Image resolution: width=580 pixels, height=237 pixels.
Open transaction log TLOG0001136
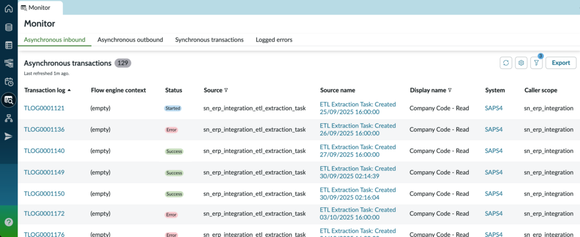pyautogui.click(x=44, y=130)
